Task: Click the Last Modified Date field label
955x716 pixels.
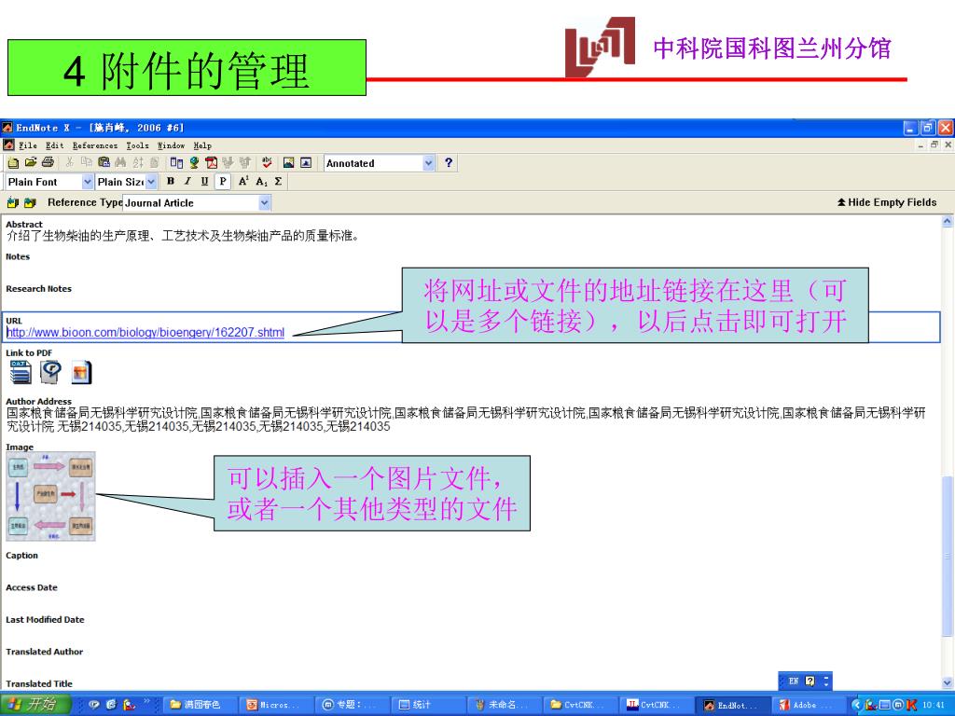Action: pos(45,620)
